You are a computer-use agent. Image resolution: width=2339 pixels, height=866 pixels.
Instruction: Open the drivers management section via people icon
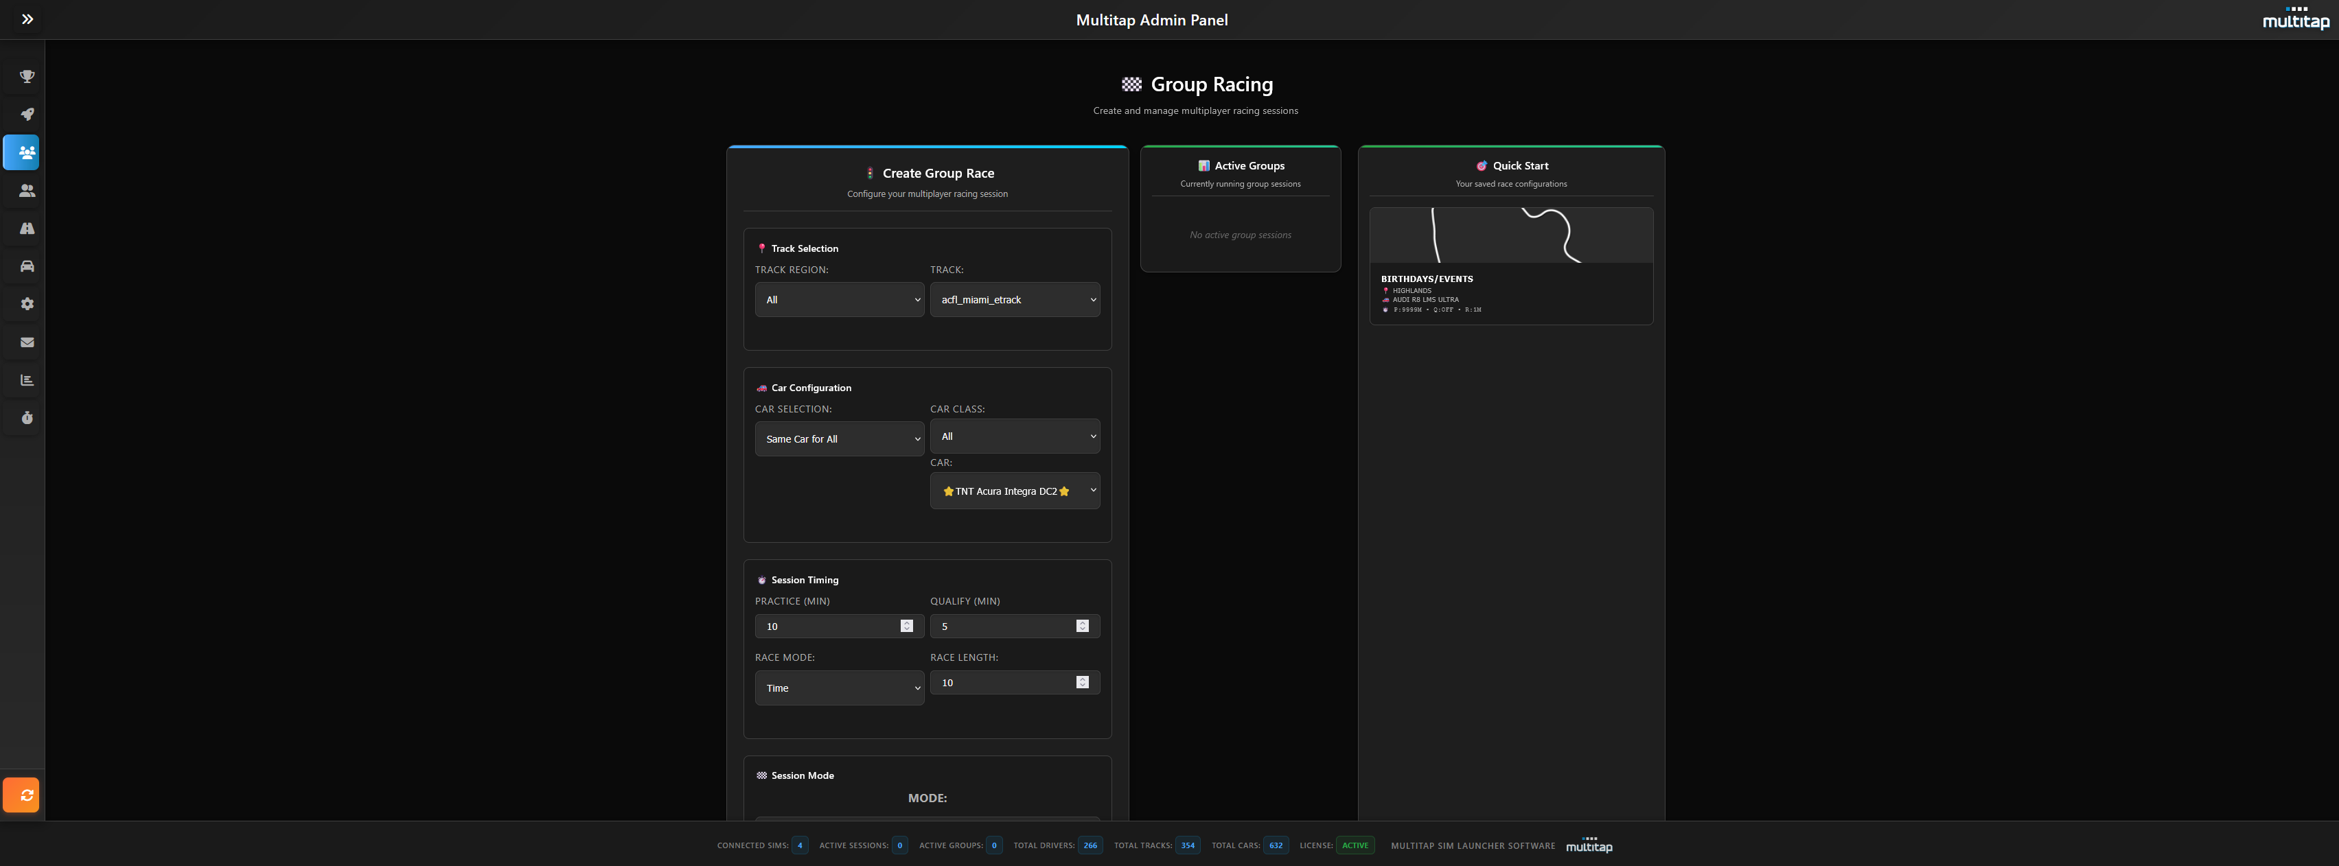25,191
